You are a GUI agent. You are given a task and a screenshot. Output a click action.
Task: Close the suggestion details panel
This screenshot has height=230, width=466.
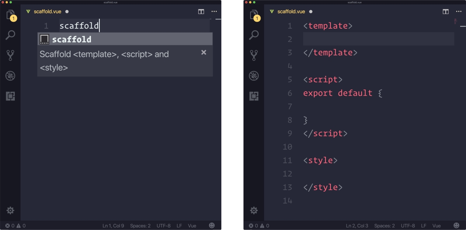coord(203,52)
